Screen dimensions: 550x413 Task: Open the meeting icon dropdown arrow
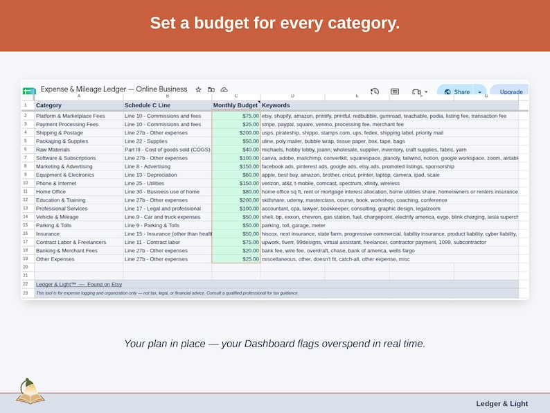coord(426,92)
